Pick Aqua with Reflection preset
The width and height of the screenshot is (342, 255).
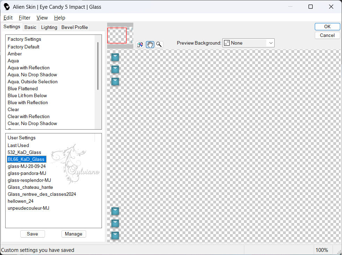[x=29, y=68]
